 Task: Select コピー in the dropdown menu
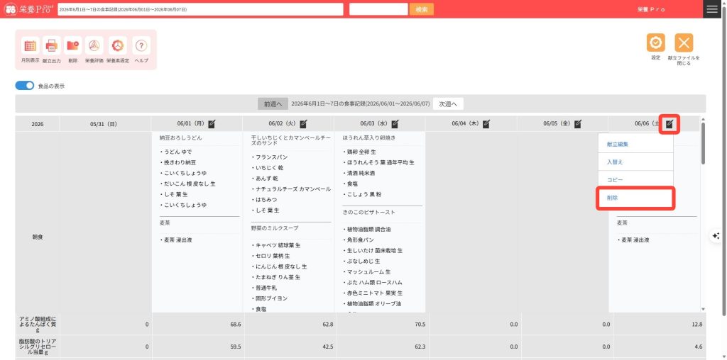point(635,179)
